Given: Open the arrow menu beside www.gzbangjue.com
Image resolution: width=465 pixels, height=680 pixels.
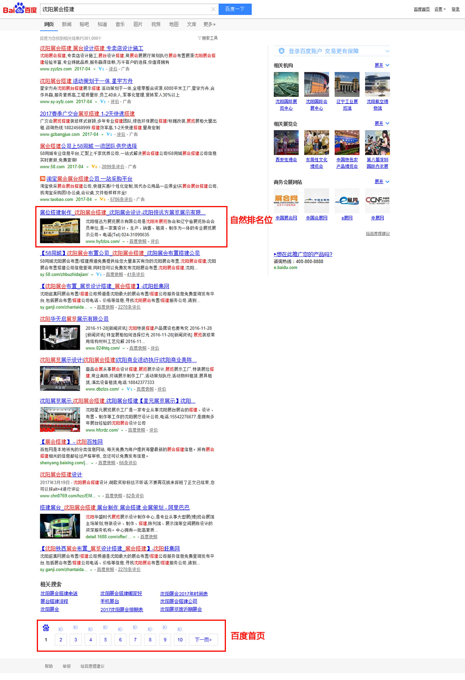Looking at the screenshot, I should click(102, 135).
